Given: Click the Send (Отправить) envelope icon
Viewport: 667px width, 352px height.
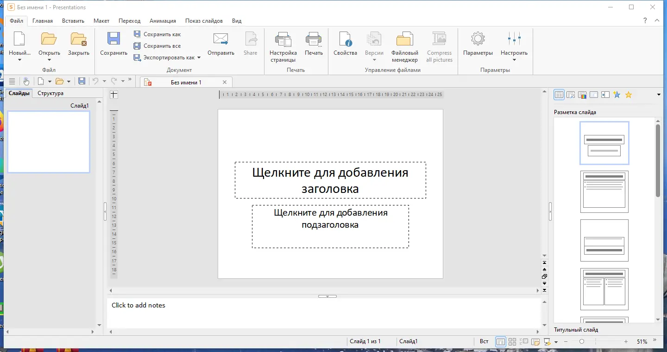Looking at the screenshot, I should click(x=220, y=39).
